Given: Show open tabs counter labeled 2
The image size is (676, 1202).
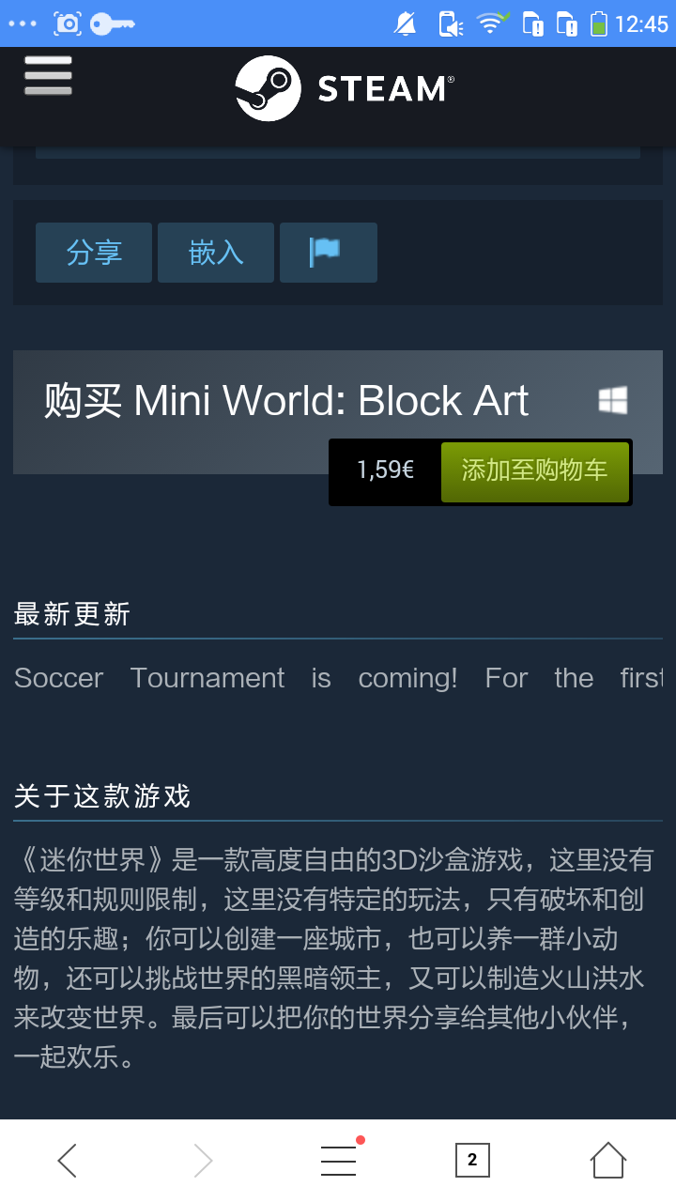Looking at the screenshot, I should pyautogui.click(x=472, y=1161).
